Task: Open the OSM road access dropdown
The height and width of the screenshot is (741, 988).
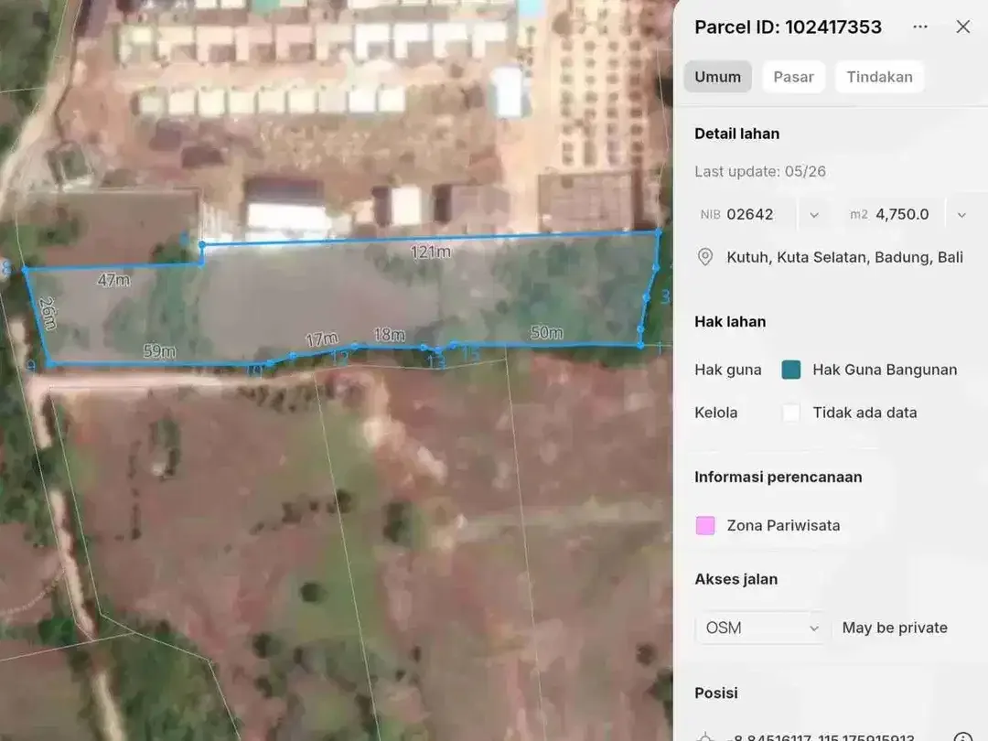Action: [x=762, y=628]
